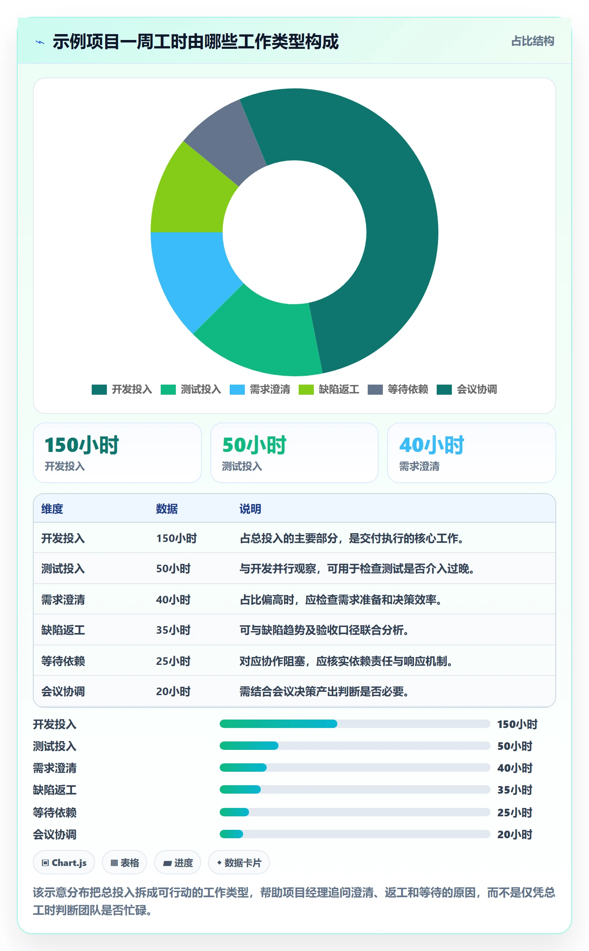Click description 可与缺陷趋势及验收口径联合分析。
589x951 pixels.
pos(324,630)
